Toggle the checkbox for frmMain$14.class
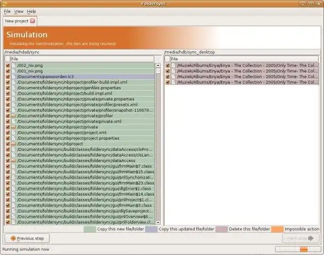This screenshot has width=324, height=255. (7, 194)
